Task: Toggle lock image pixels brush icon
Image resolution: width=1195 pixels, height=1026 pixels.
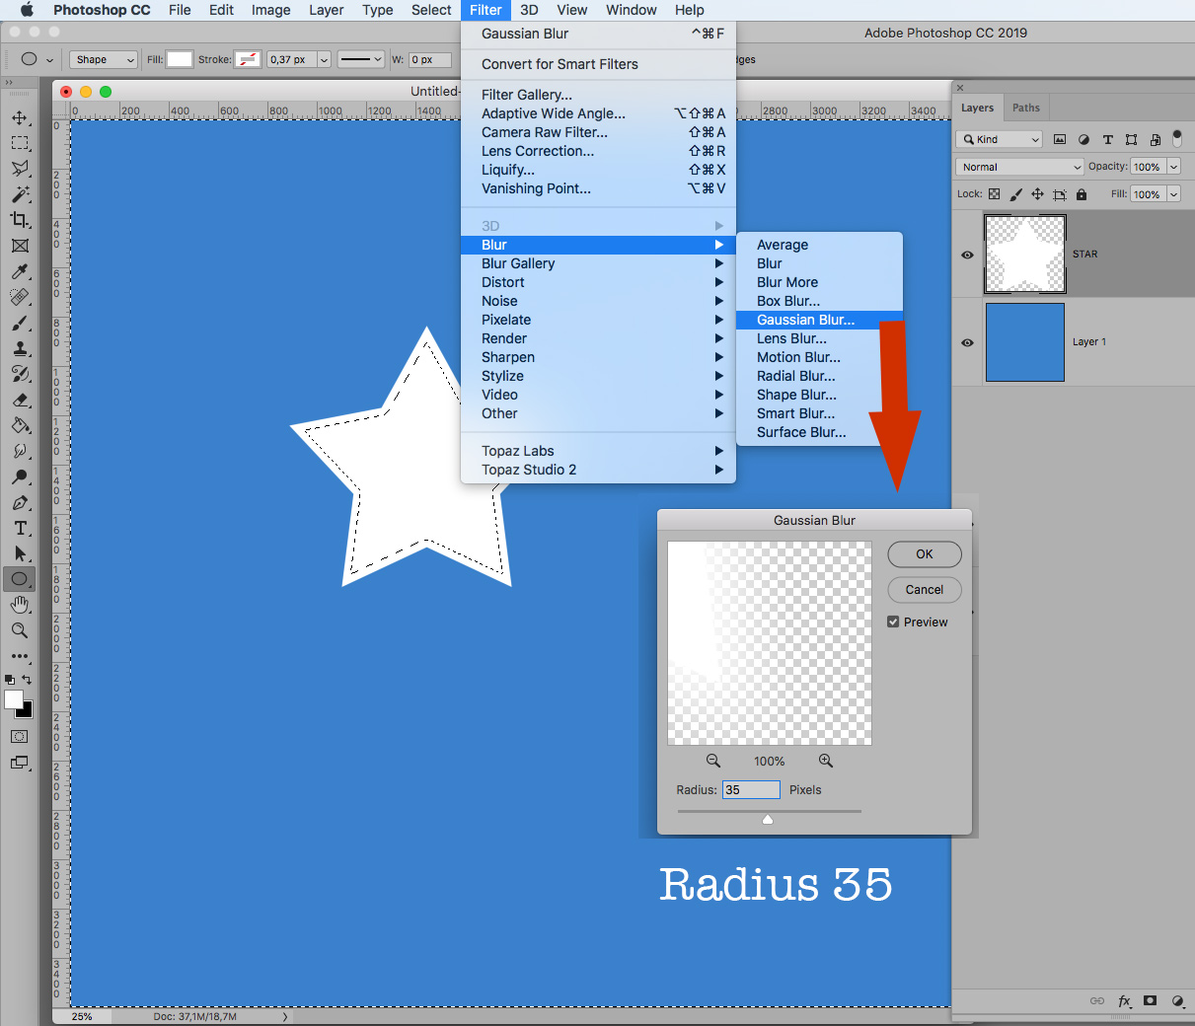Action: click(x=1015, y=194)
